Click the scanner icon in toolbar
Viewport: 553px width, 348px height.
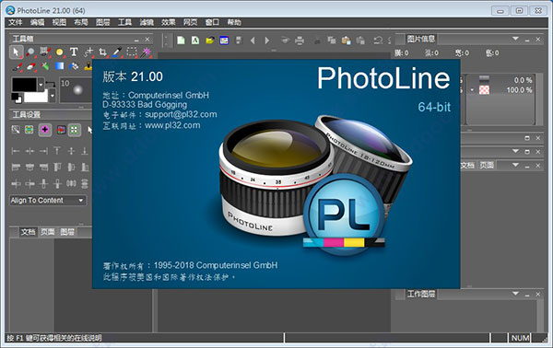[x=285, y=41]
